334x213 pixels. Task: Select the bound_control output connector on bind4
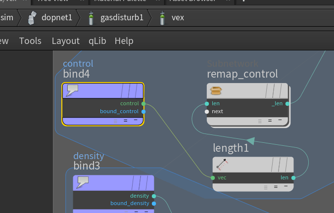[x=143, y=112]
